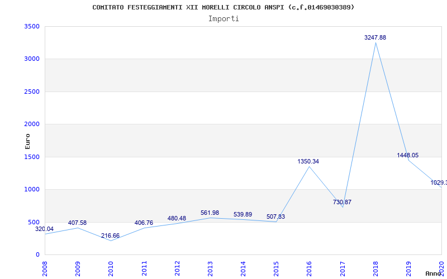
Task: Click the 1000 y-axis tick label
Action: 32,189
